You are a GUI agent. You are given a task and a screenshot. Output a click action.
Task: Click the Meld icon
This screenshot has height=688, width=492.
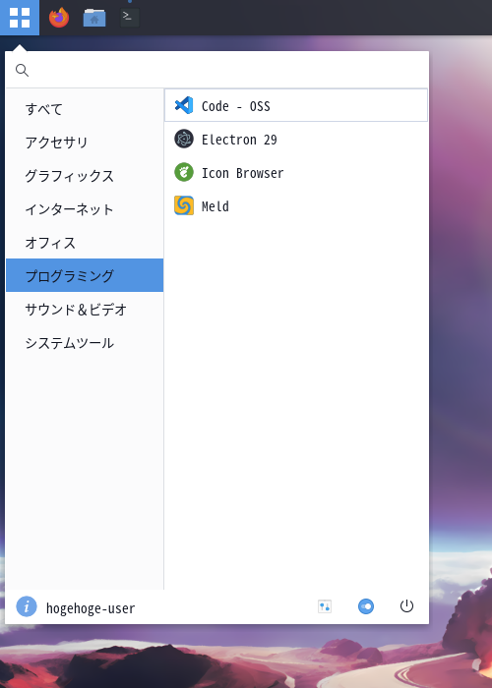184,205
